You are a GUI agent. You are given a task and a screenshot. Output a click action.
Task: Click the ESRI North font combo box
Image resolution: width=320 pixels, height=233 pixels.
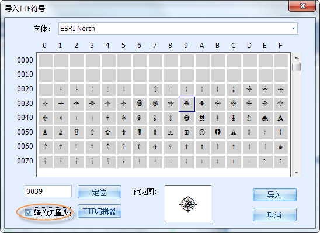[178, 29]
